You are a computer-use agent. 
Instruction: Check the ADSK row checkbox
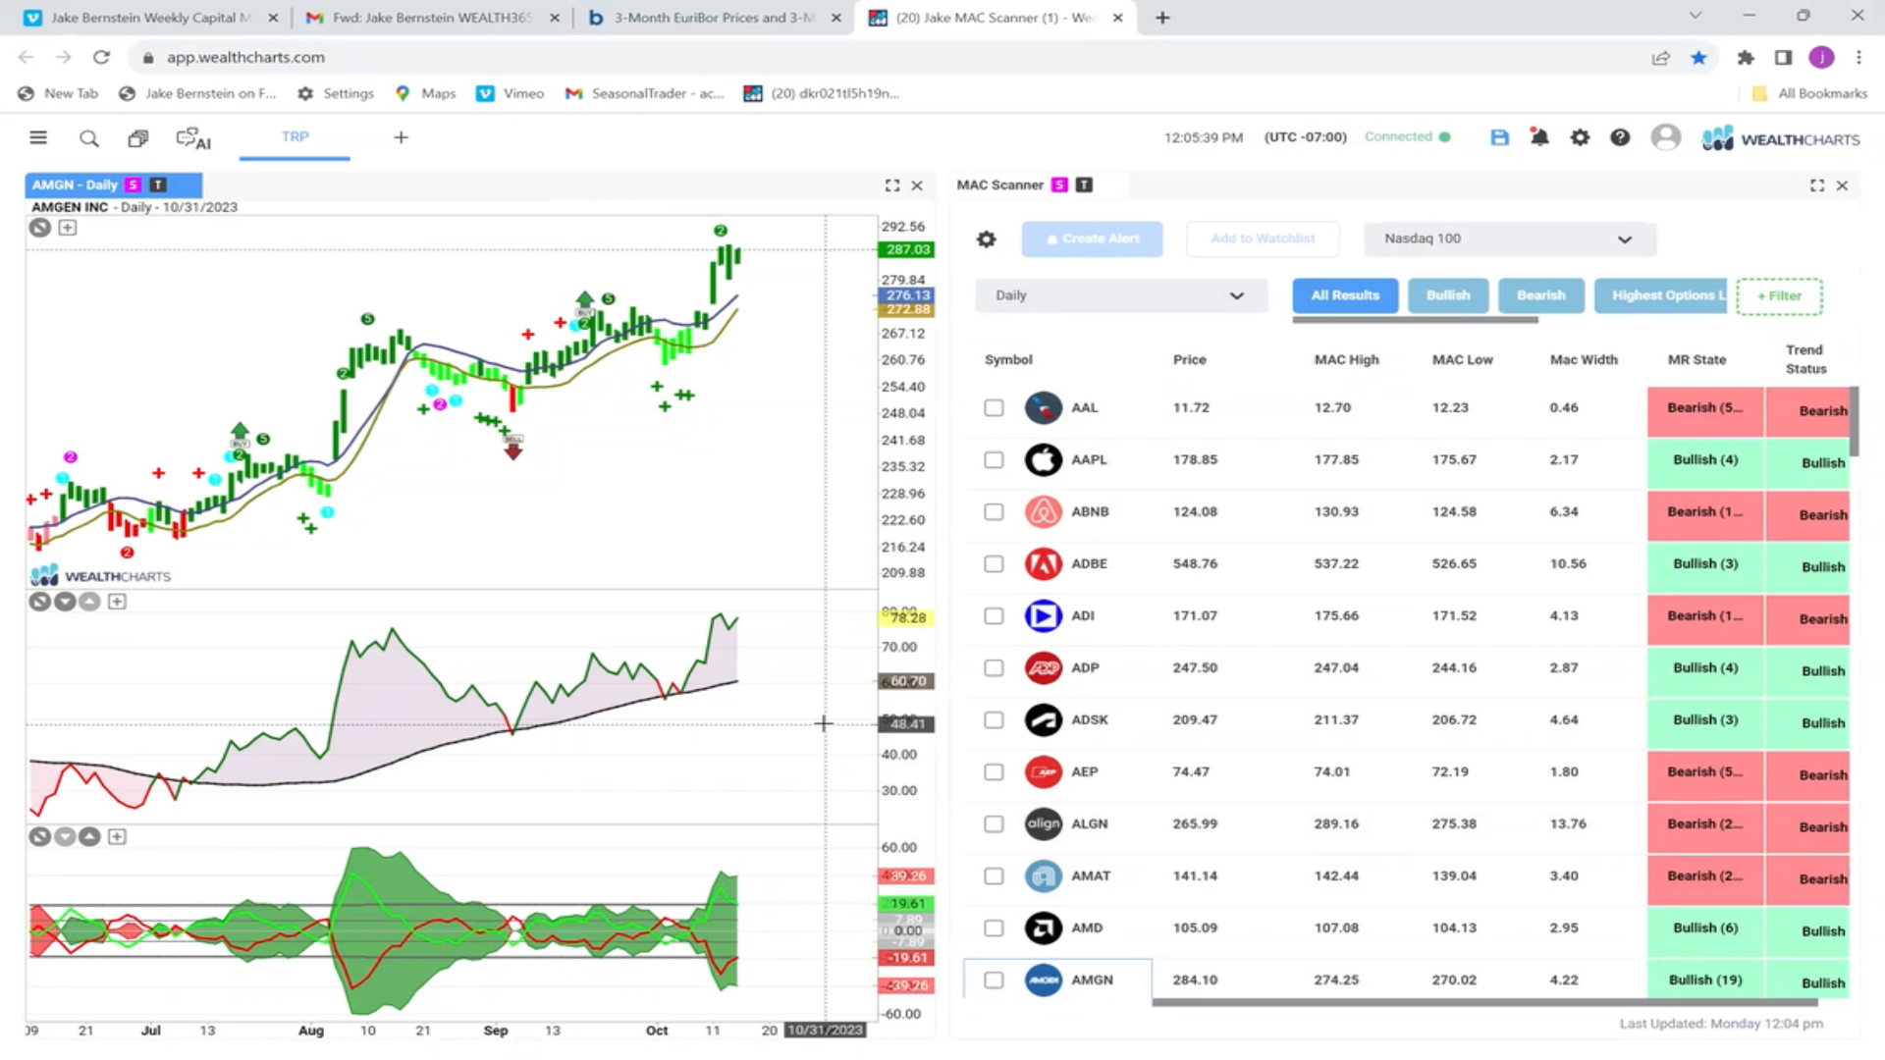click(994, 719)
